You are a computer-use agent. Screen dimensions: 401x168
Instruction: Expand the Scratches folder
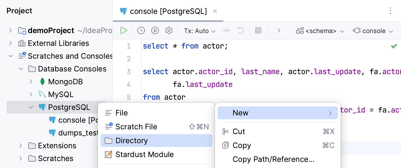point(21,158)
